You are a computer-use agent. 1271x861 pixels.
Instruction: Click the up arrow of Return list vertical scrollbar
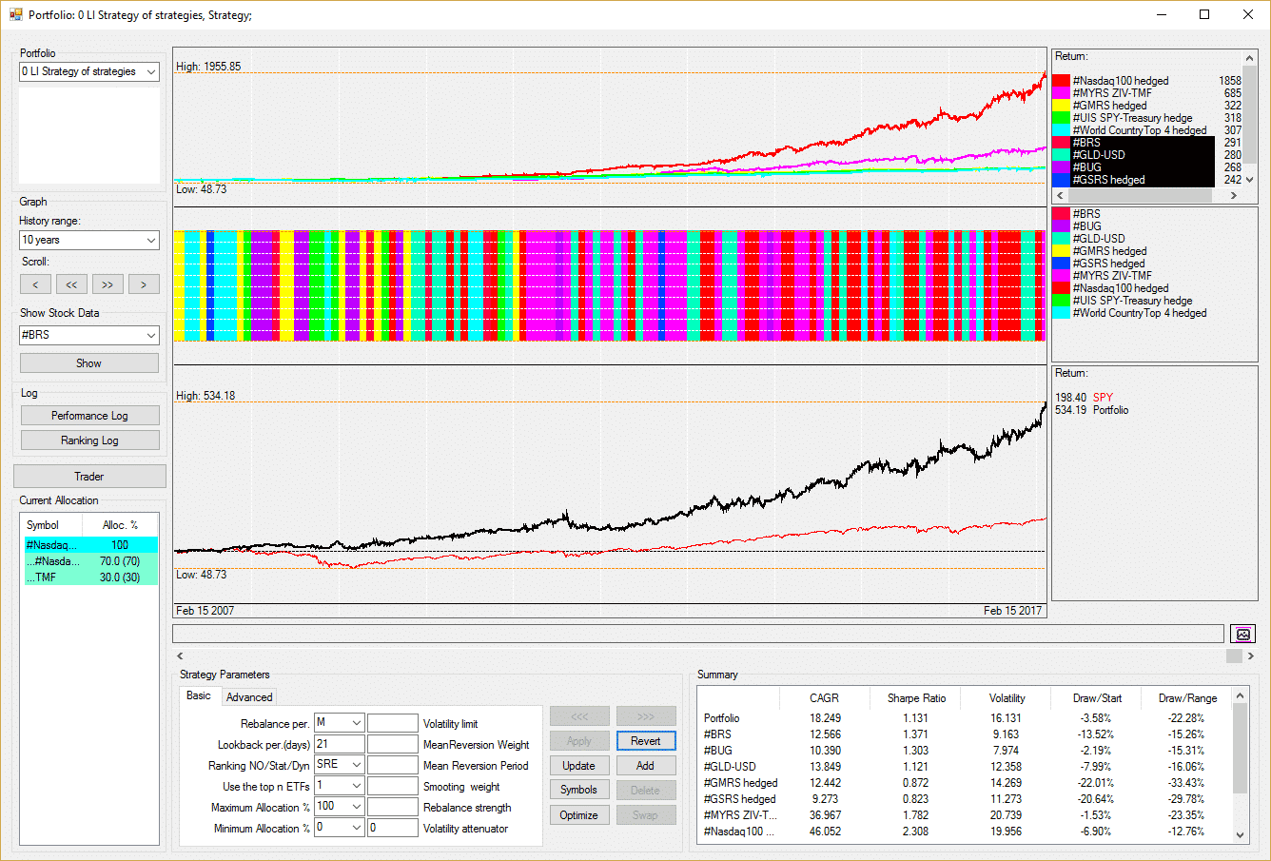(1251, 57)
